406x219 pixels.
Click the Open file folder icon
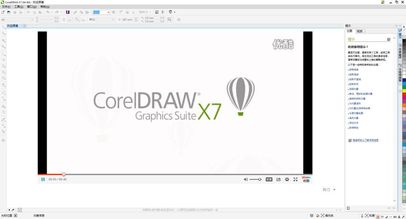9,12
